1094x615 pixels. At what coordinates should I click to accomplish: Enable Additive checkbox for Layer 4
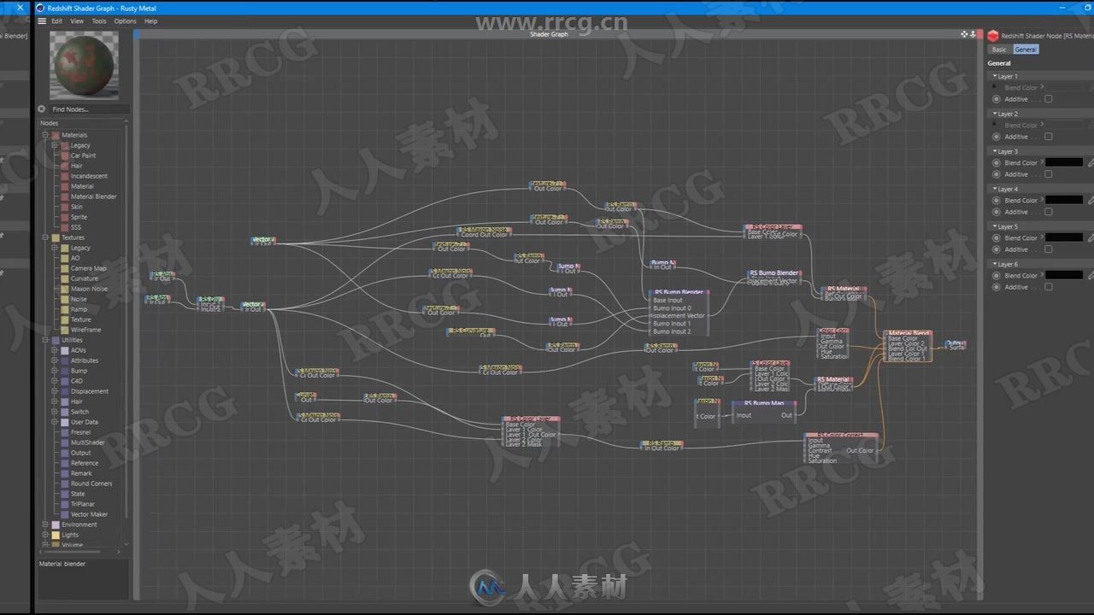[1049, 212]
